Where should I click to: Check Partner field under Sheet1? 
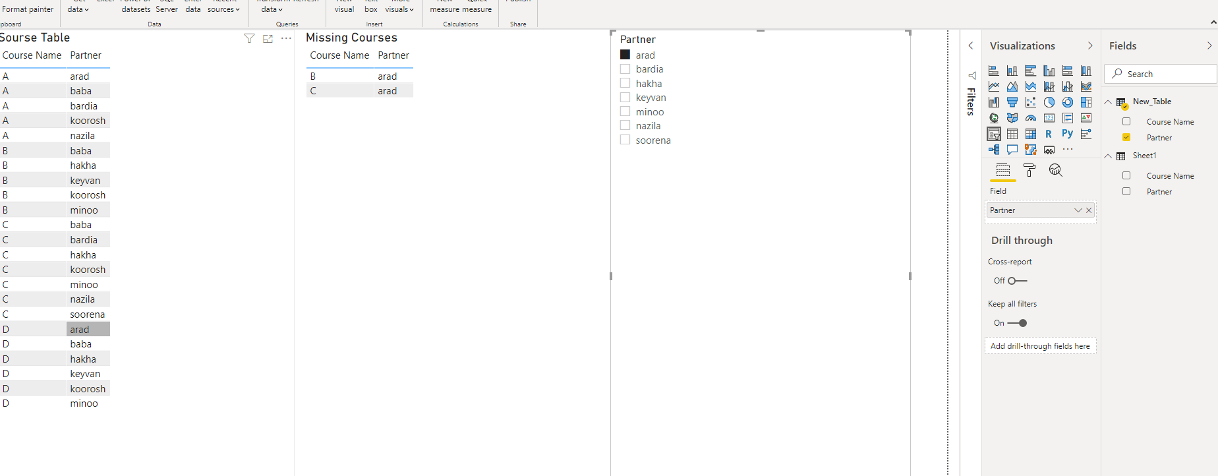tap(1126, 191)
